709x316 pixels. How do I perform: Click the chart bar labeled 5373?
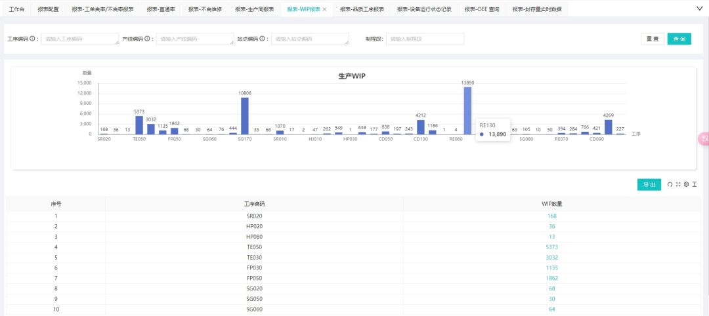(139, 125)
